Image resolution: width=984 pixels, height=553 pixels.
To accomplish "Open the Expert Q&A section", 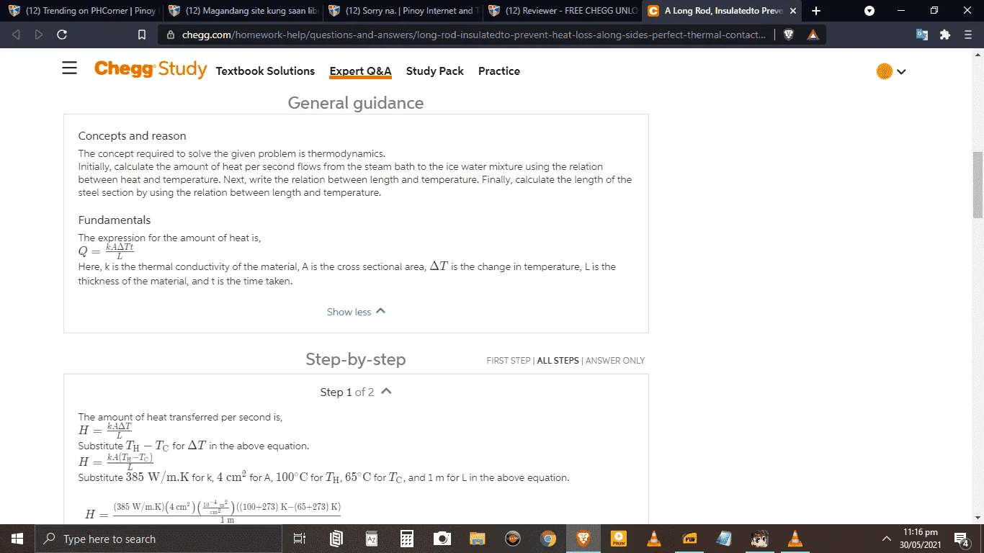I will (360, 71).
